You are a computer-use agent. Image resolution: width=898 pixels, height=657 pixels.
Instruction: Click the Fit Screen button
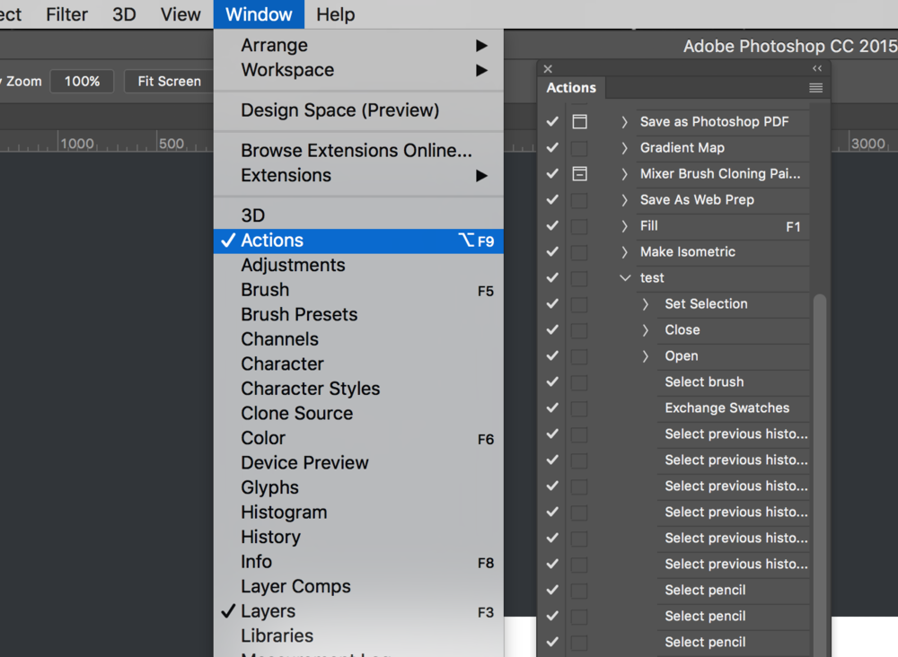click(169, 82)
